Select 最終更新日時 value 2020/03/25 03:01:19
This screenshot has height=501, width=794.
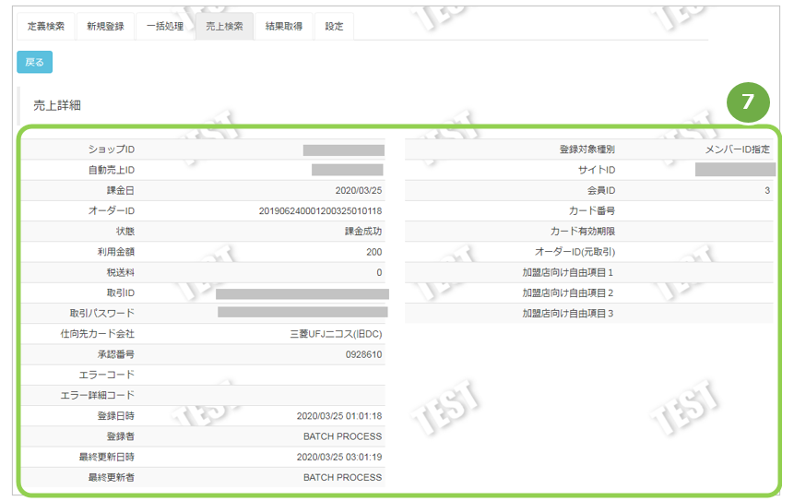339,457
